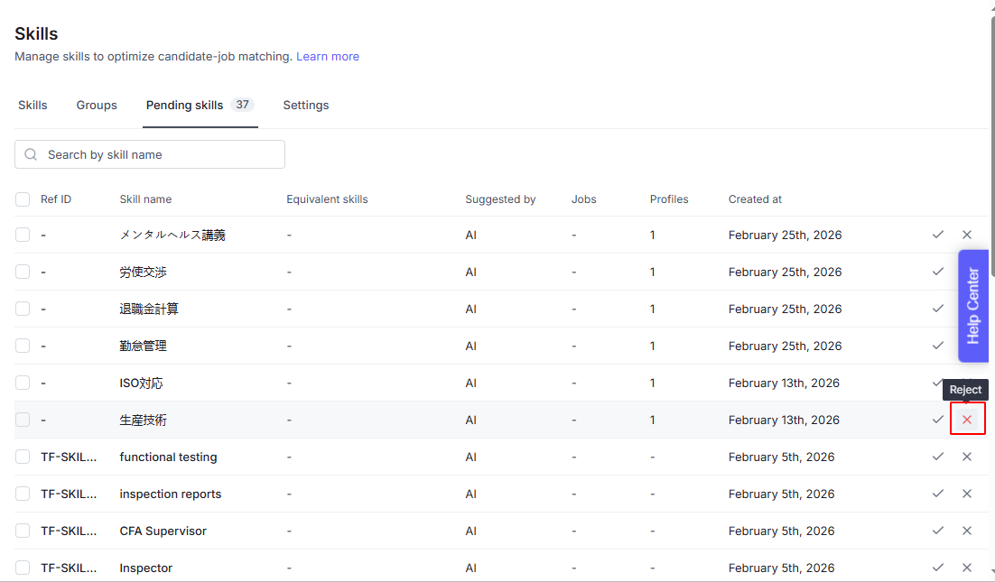Reject the 勤怠管理 pending skill
This screenshot has height=582, width=995.
(x=967, y=346)
